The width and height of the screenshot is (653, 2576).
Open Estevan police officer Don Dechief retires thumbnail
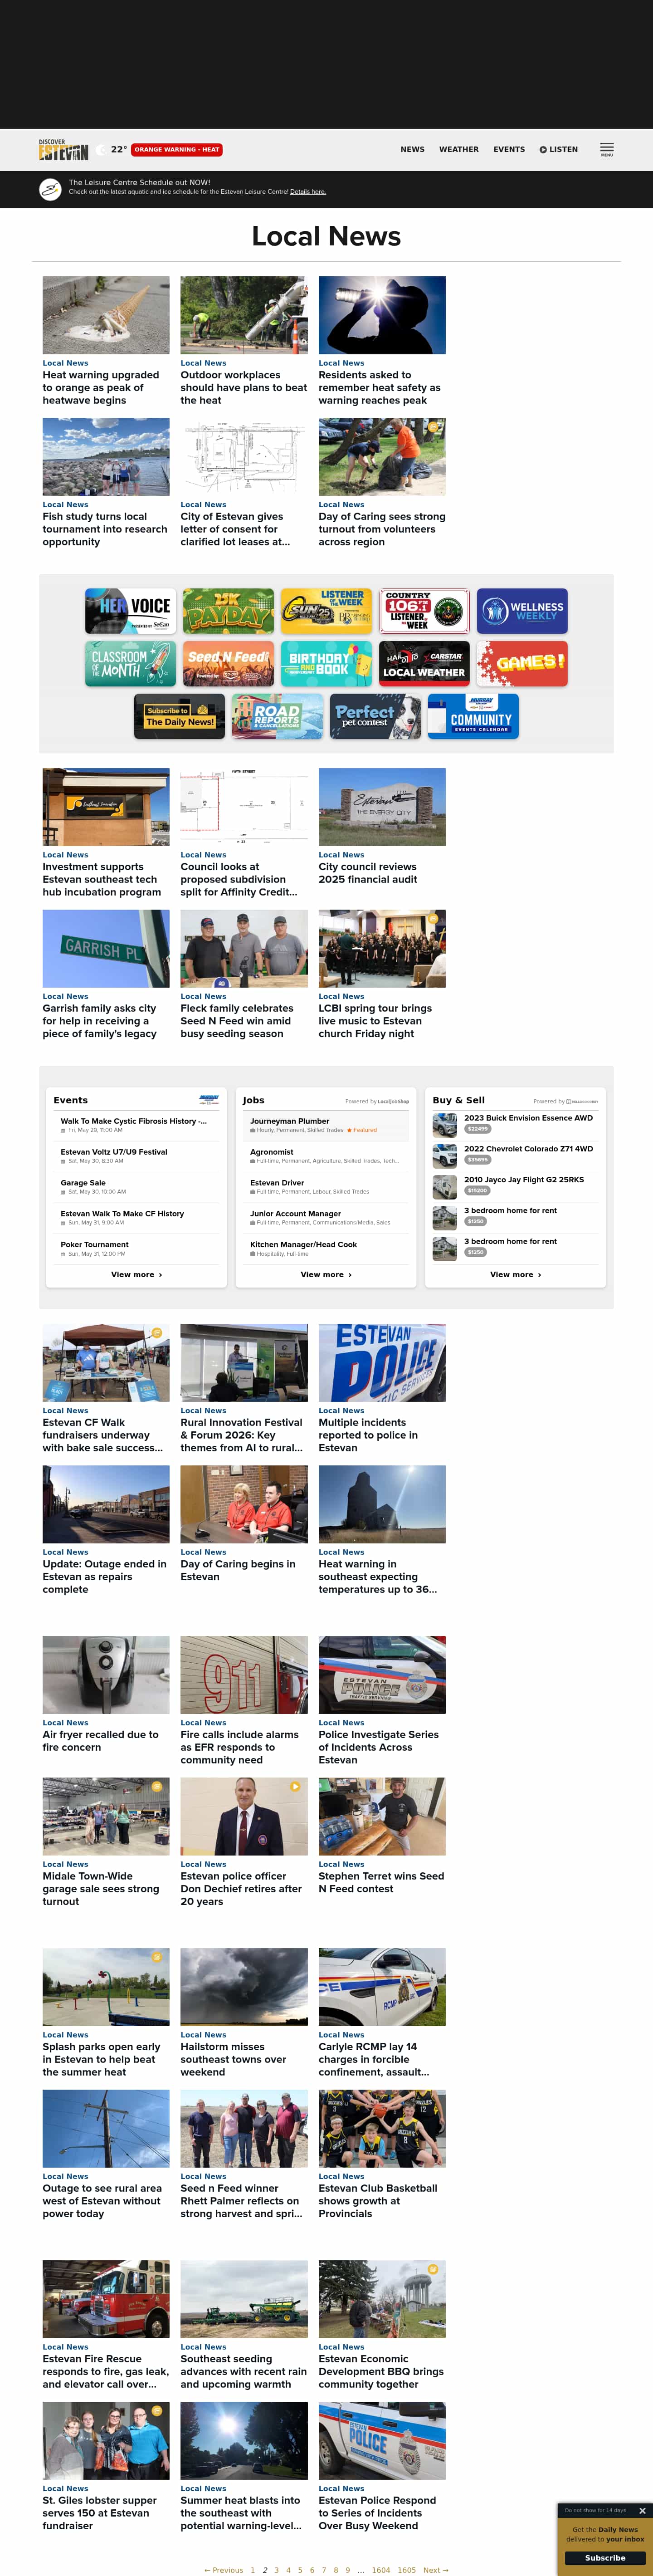pyautogui.click(x=244, y=1816)
